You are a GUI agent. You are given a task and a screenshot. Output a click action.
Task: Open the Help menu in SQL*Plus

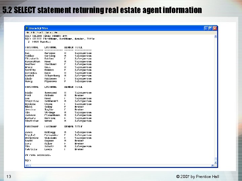click(x=56, y=33)
